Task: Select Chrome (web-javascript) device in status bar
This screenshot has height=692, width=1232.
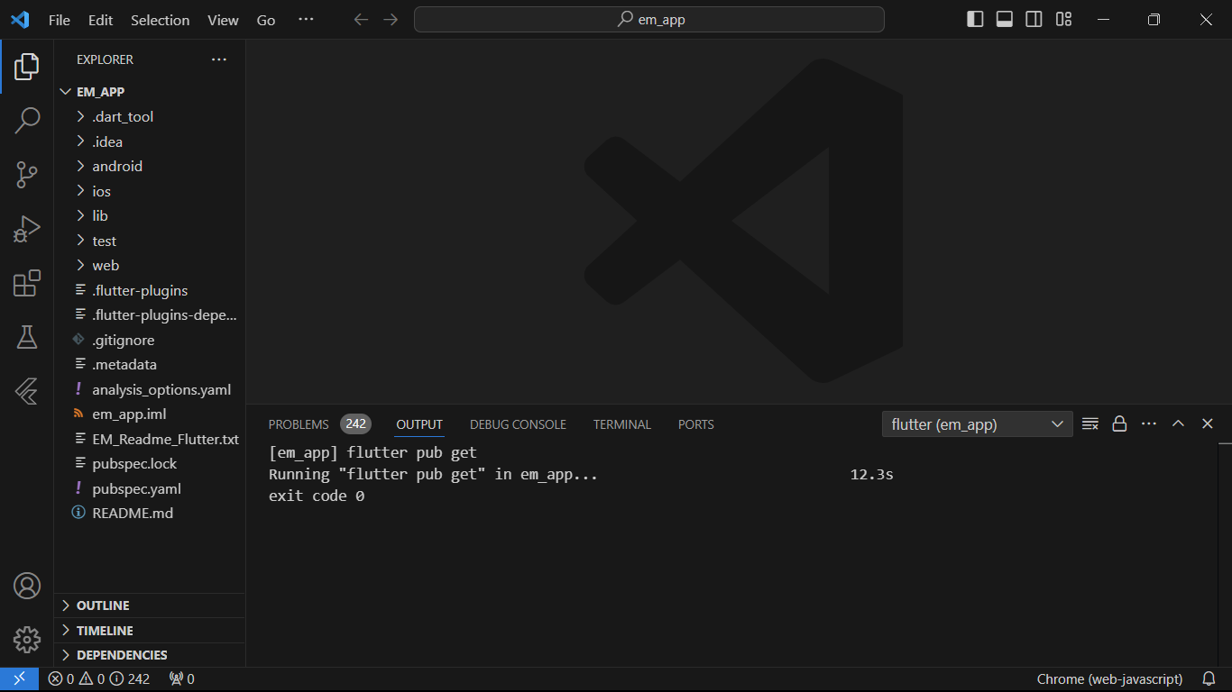Action: (x=1109, y=679)
